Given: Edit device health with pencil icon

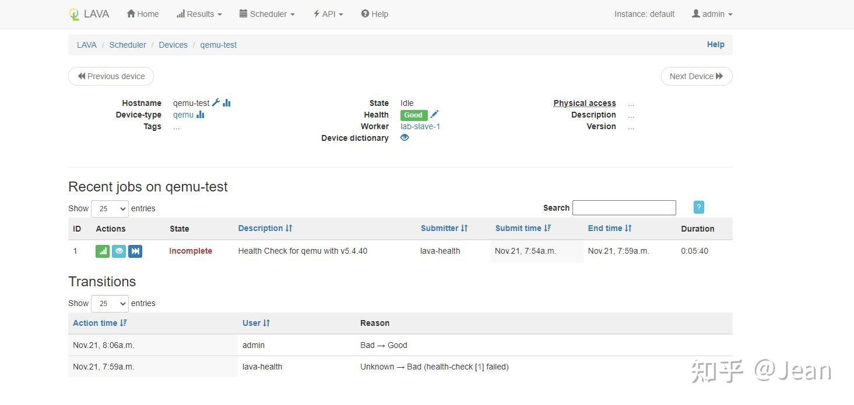Looking at the screenshot, I should (x=434, y=115).
